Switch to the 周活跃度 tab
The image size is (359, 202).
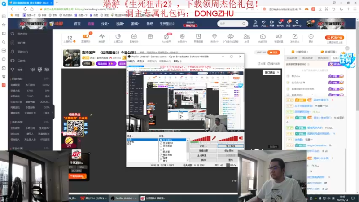[307, 58]
